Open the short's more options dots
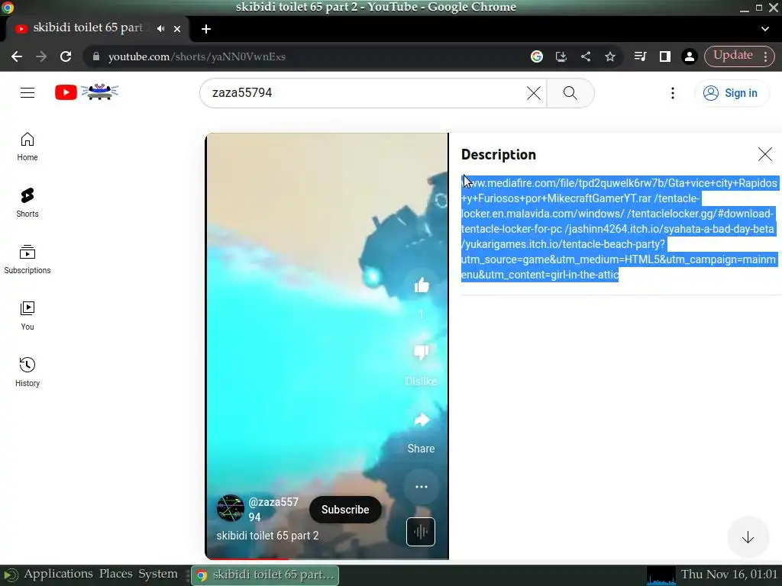Screen dimensions: 782x586 click(422, 487)
